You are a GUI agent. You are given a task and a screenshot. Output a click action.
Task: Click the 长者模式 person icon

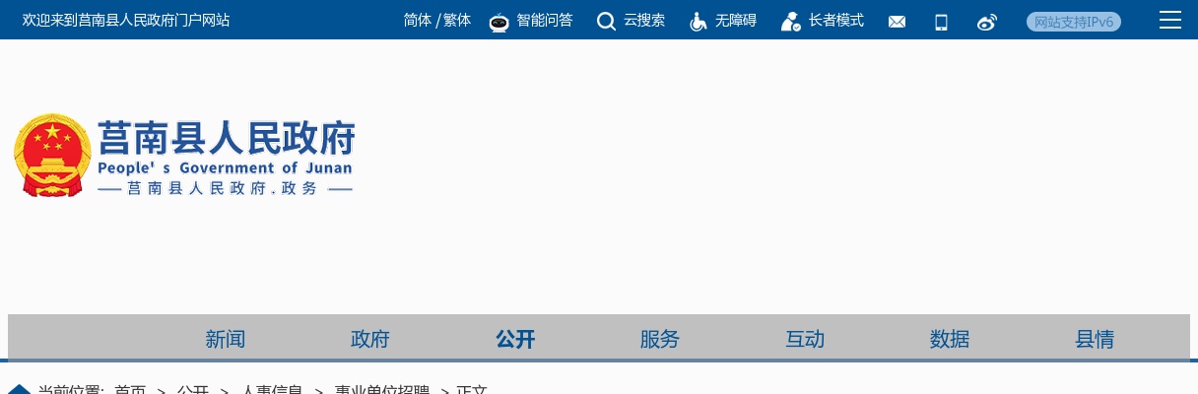790,22
